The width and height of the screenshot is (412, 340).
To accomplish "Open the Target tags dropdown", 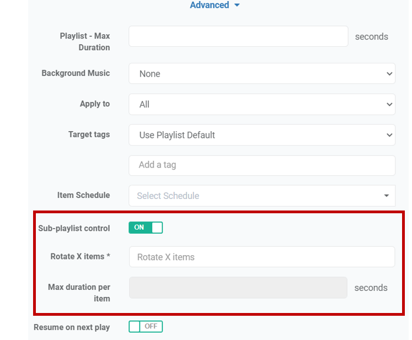I will point(261,135).
